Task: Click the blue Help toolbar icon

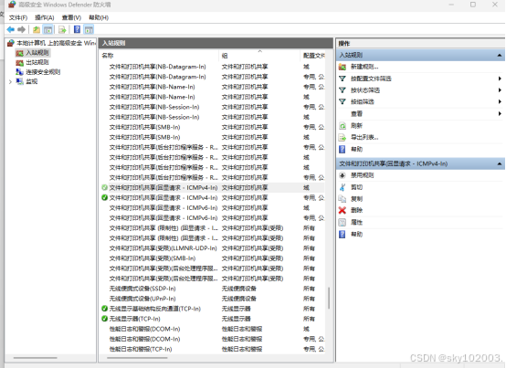Action: 77,29
